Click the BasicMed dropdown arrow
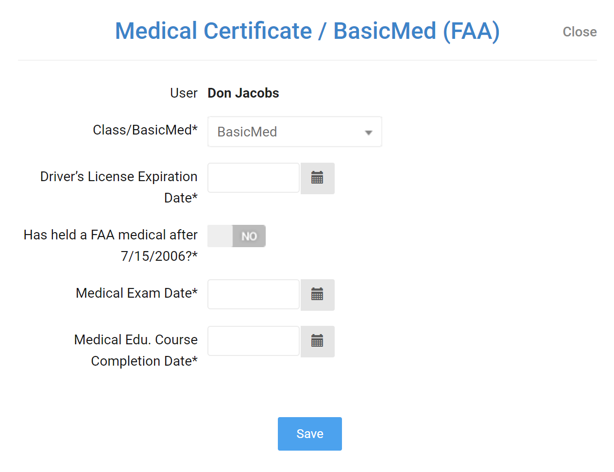Viewport: 614px width, 472px height. pos(368,131)
